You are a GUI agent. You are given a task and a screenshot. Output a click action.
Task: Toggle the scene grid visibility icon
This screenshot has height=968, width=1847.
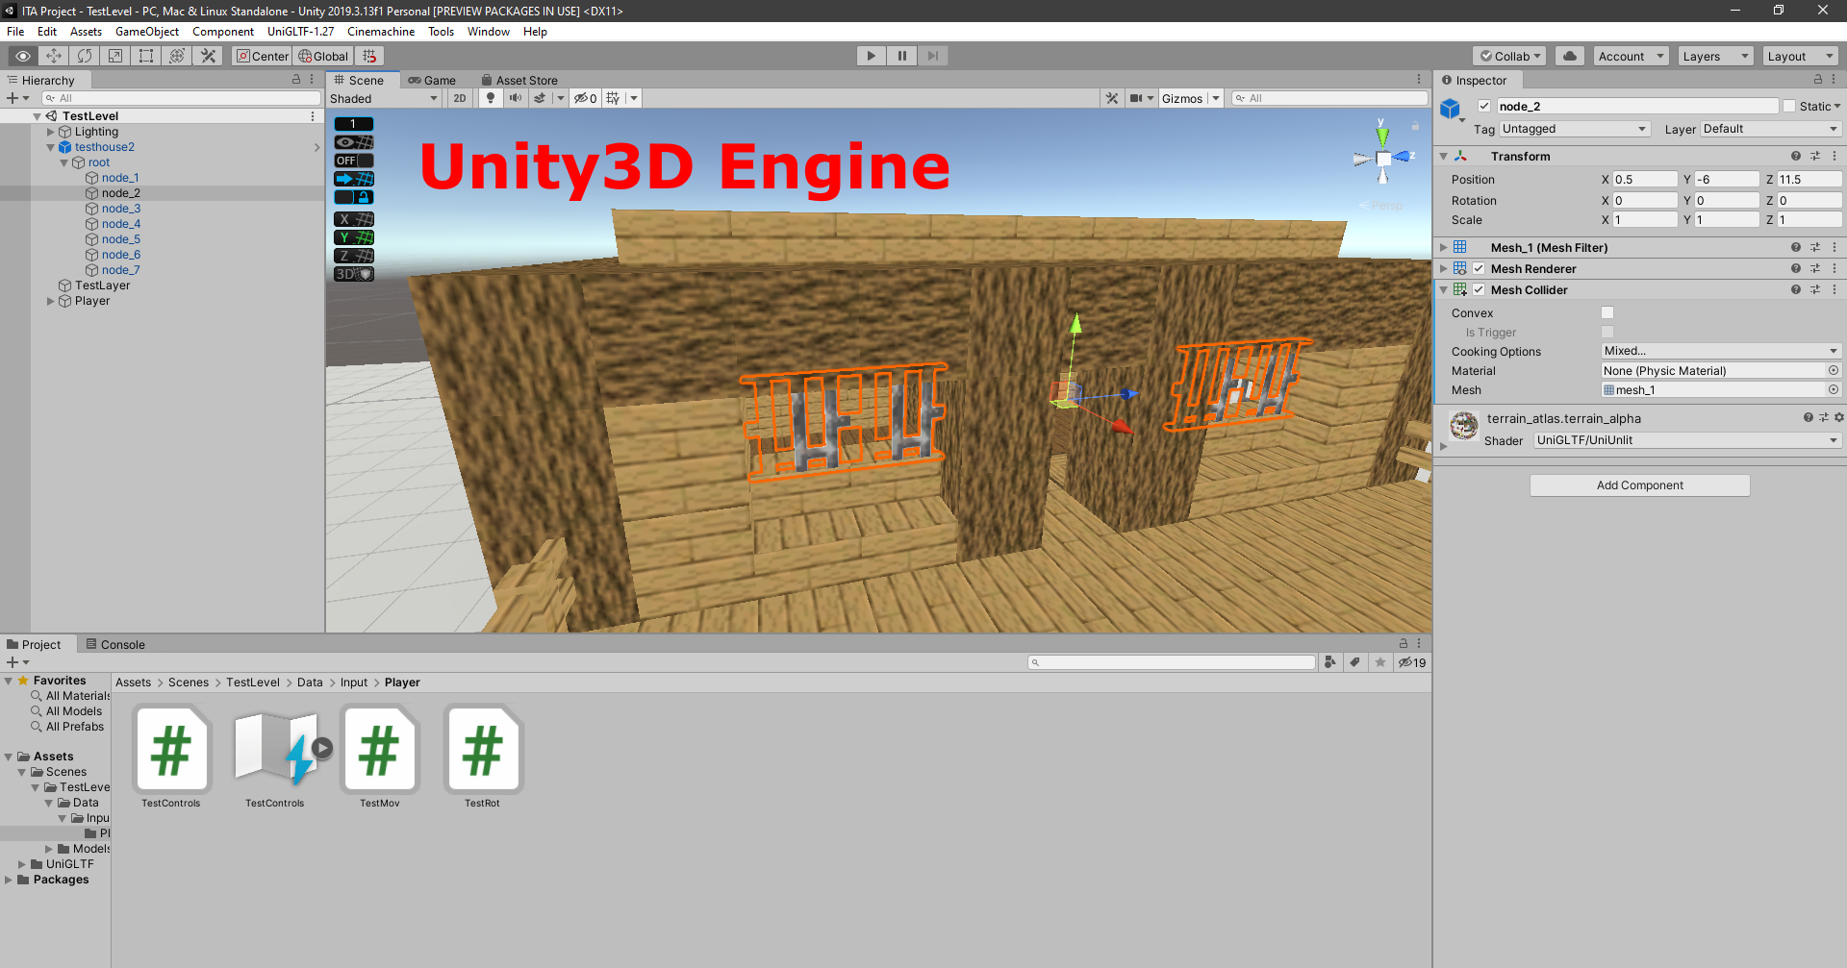tap(613, 98)
